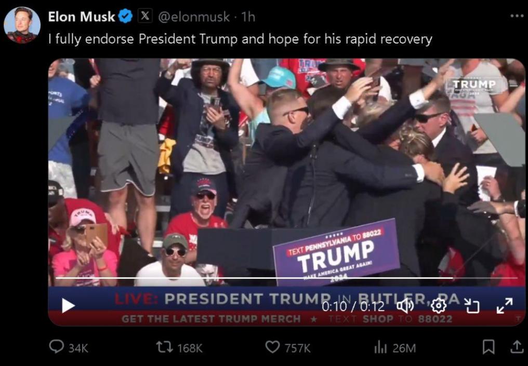Screen dimensions: 528x366
Task: Toggle picture-in-picture mode for video
Action: pos(472,306)
